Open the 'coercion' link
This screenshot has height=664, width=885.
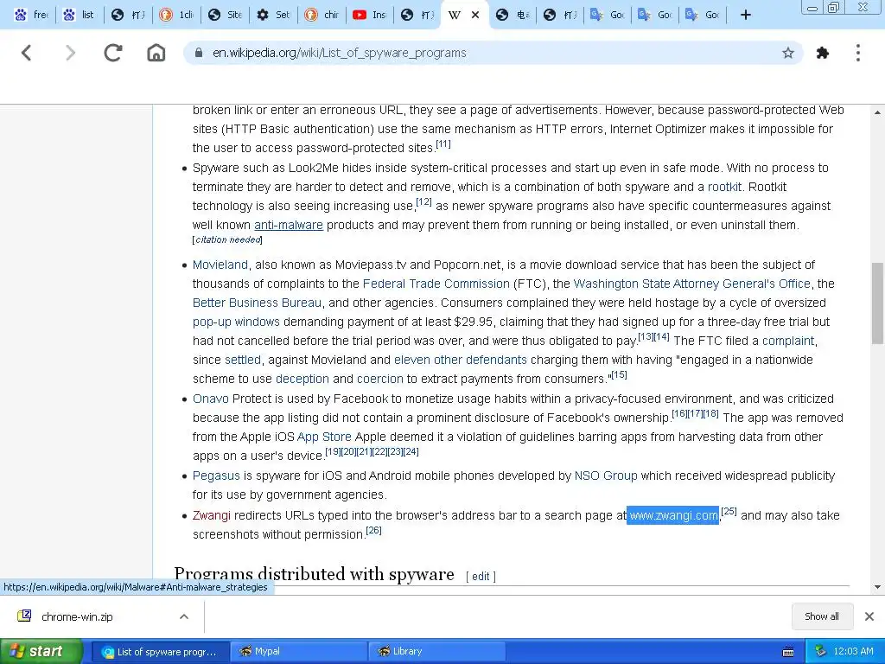pyautogui.click(x=380, y=379)
